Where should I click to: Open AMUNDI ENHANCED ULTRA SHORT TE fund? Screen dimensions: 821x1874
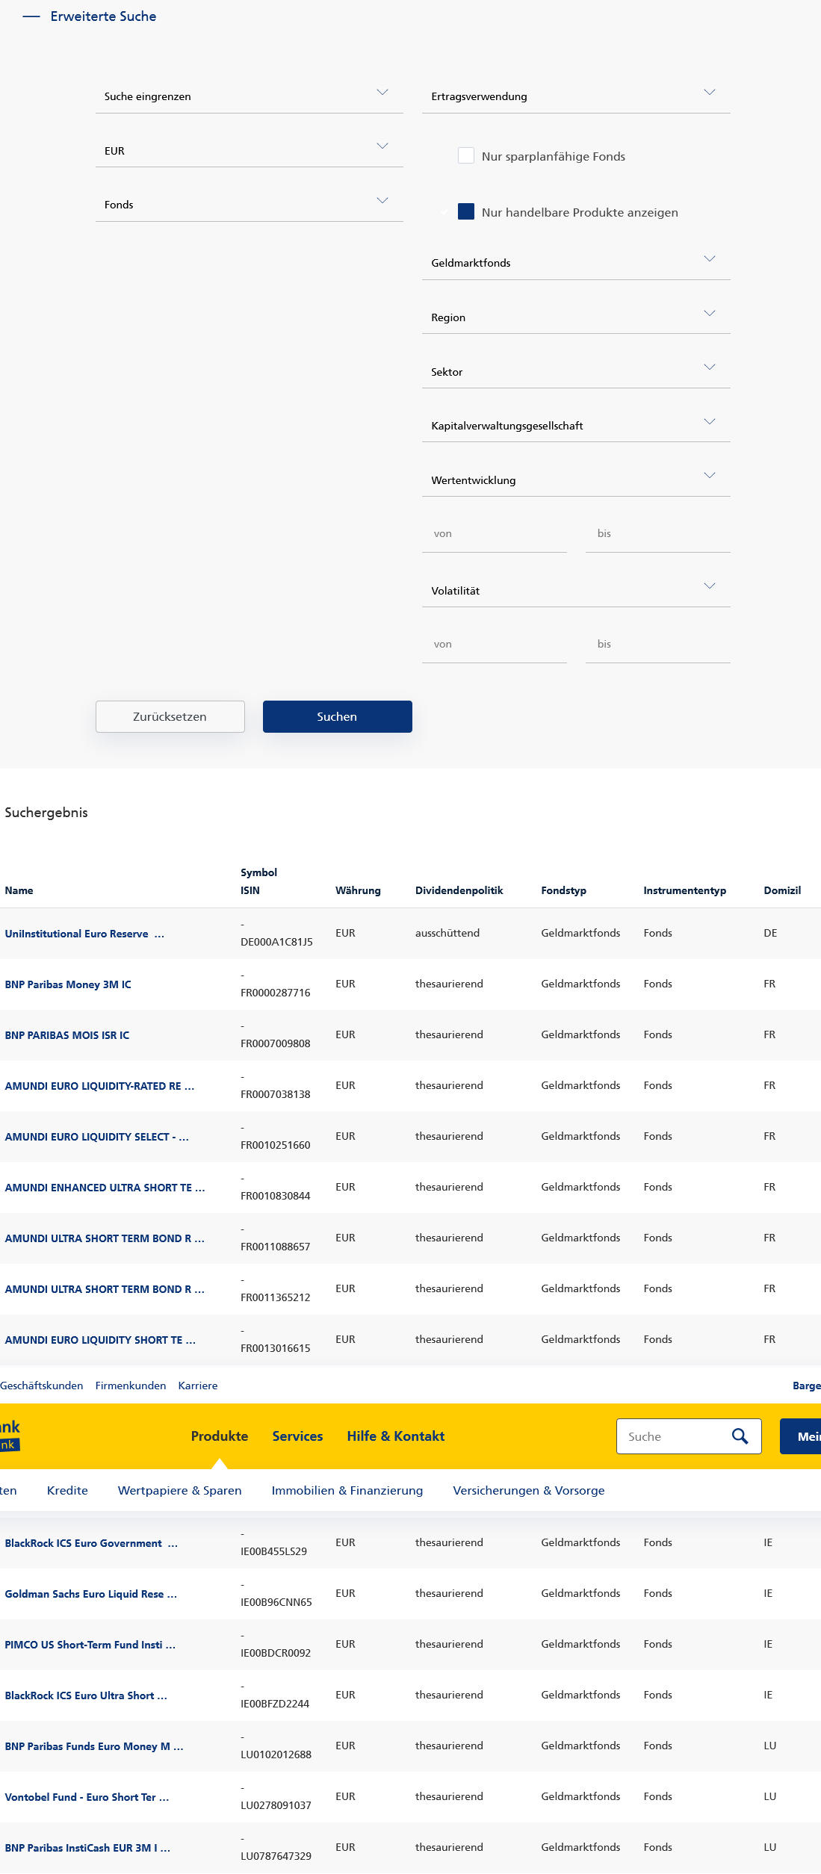105,1188
